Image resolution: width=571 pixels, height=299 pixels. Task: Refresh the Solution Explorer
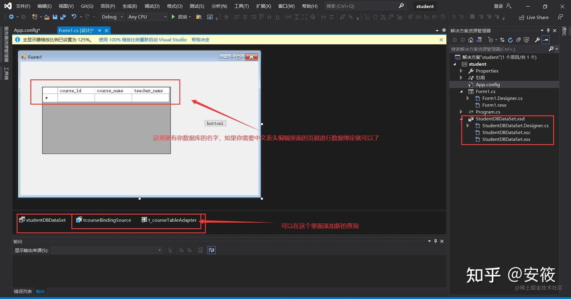click(511, 40)
